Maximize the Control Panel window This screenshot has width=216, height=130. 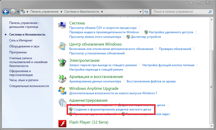click(198, 2)
